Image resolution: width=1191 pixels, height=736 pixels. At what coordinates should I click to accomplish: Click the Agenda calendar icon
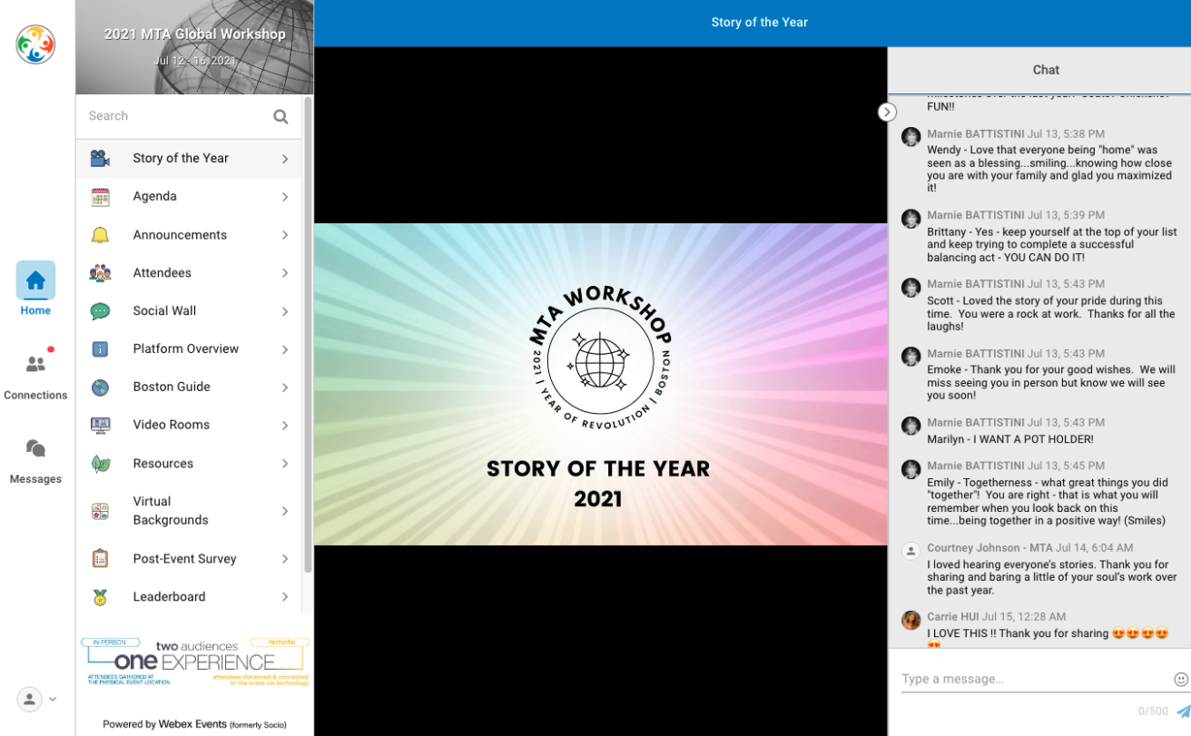tap(100, 197)
